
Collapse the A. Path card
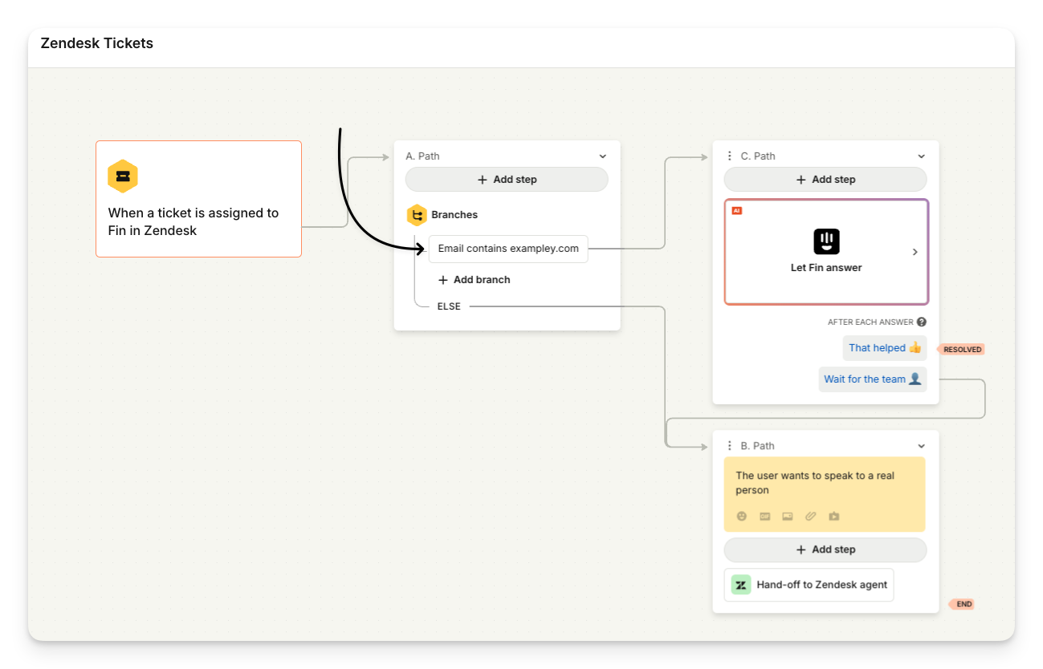pos(603,156)
